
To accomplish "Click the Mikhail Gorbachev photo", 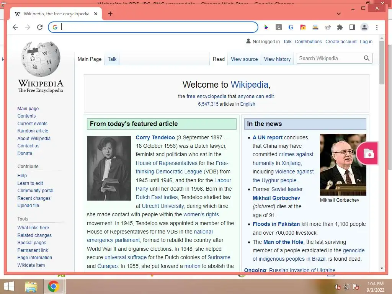I will pyautogui.click(x=343, y=165).
